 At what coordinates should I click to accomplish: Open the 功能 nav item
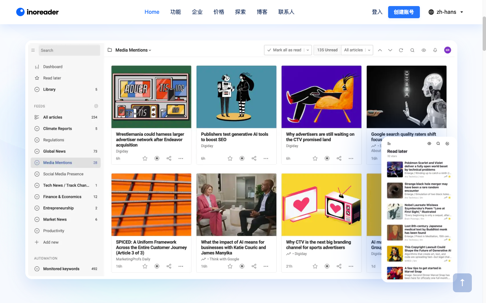[x=175, y=12]
